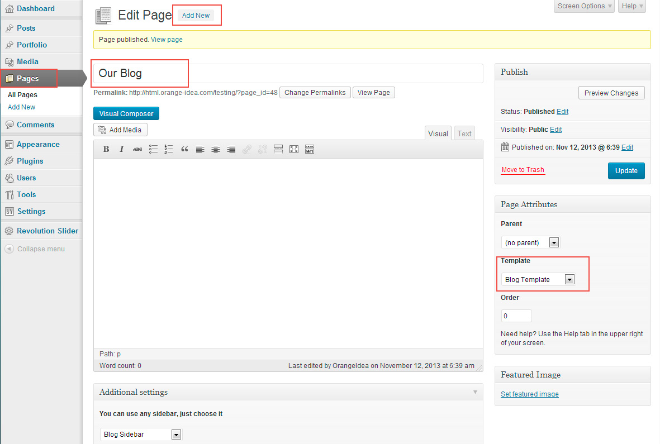This screenshot has height=444, width=660.
Task: Click the View Page button
Action: click(374, 93)
